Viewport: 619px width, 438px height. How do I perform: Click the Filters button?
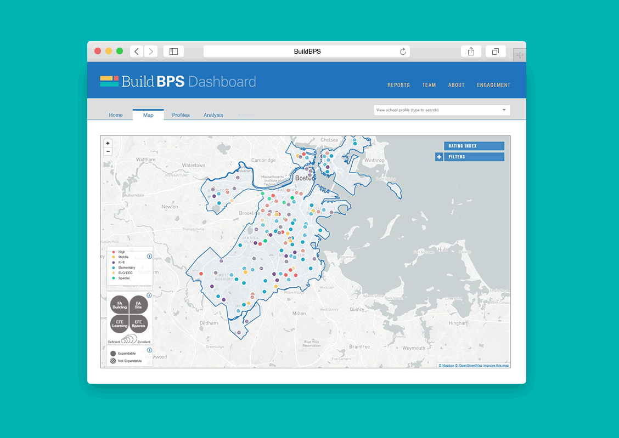(x=474, y=157)
